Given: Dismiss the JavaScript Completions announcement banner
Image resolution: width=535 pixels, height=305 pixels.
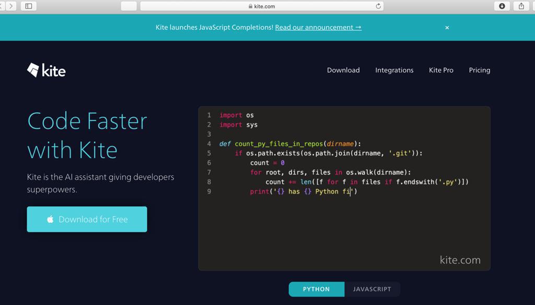Looking at the screenshot, I should 447,28.
